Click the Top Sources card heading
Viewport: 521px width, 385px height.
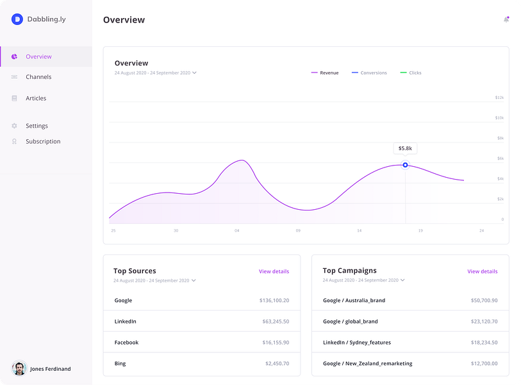pos(135,271)
